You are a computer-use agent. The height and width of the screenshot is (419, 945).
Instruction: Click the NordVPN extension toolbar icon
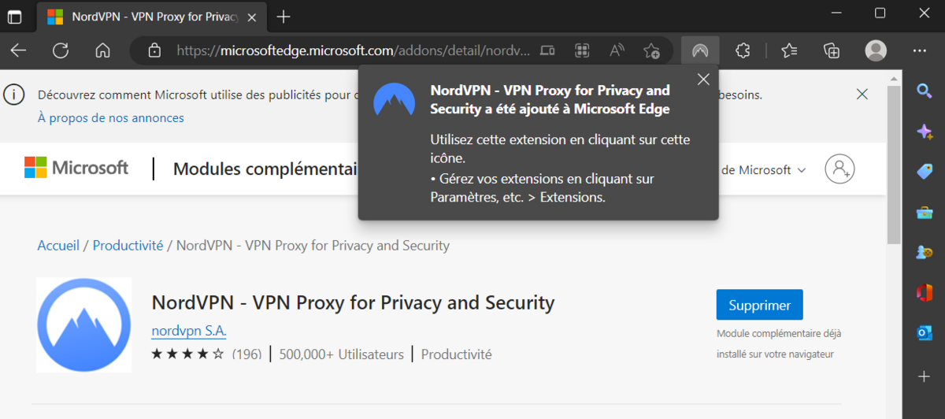[x=700, y=50]
